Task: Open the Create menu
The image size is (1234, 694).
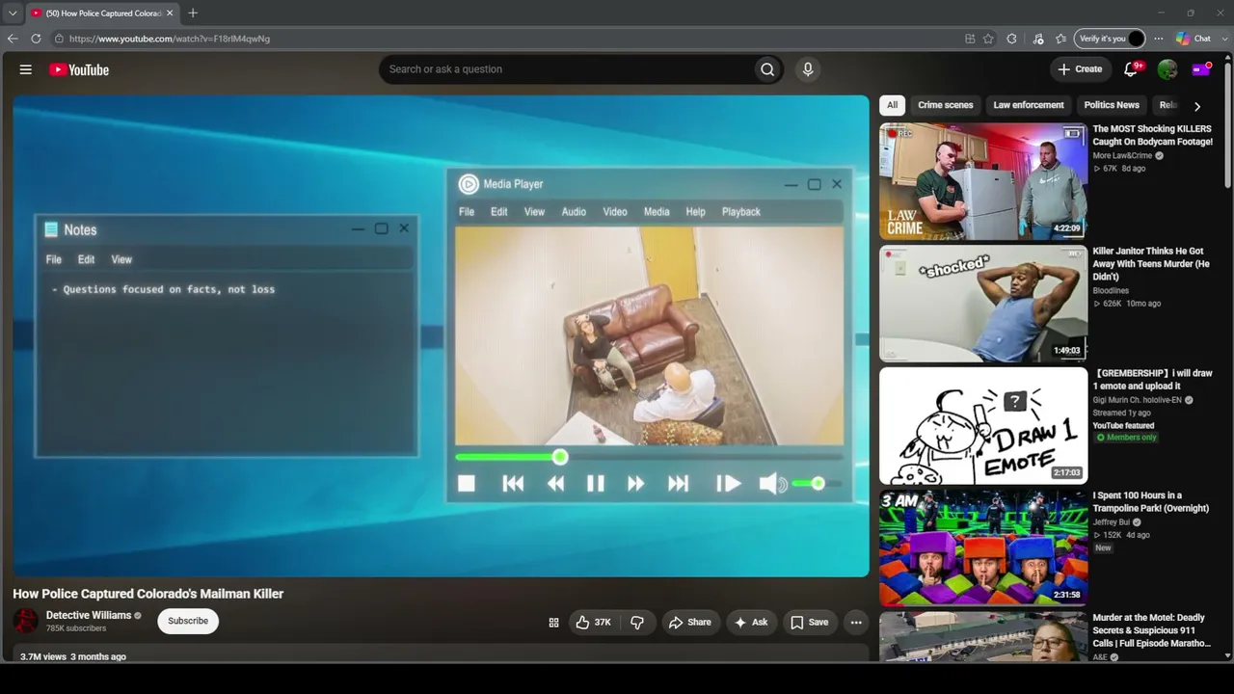Action: click(x=1080, y=69)
